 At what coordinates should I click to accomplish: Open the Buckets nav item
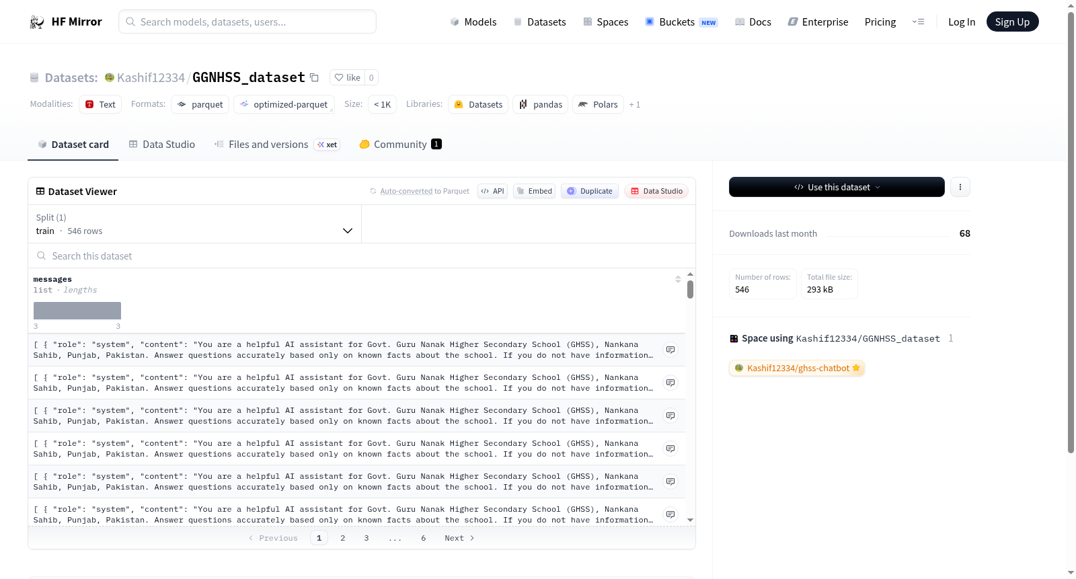[x=681, y=22]
